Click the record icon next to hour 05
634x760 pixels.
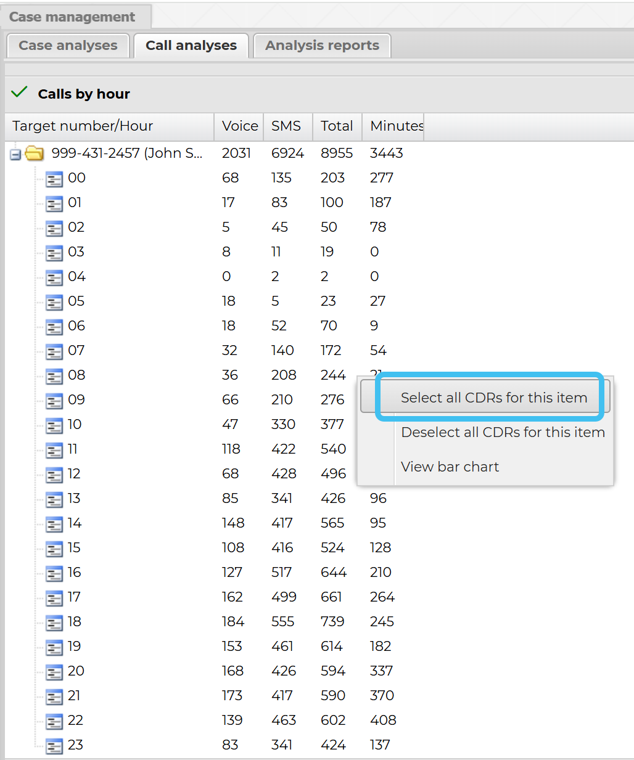click(54, 301)
